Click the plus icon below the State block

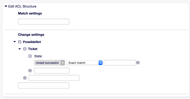click(x=25, y=78)
